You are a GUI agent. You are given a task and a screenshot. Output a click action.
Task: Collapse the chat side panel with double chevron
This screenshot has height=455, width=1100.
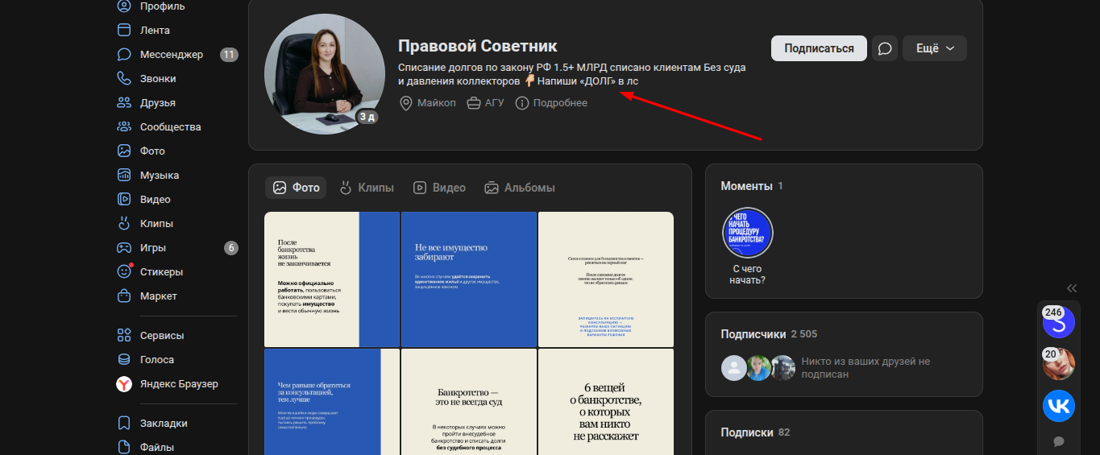point(1072,288)
